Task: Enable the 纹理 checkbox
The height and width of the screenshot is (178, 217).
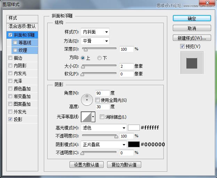Action: (15, 50)
